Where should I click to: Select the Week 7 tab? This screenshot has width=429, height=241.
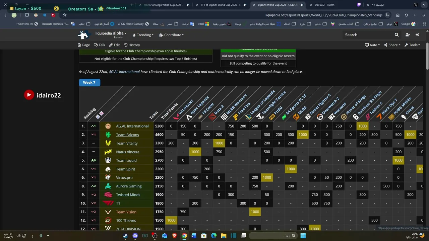point(89,82)
